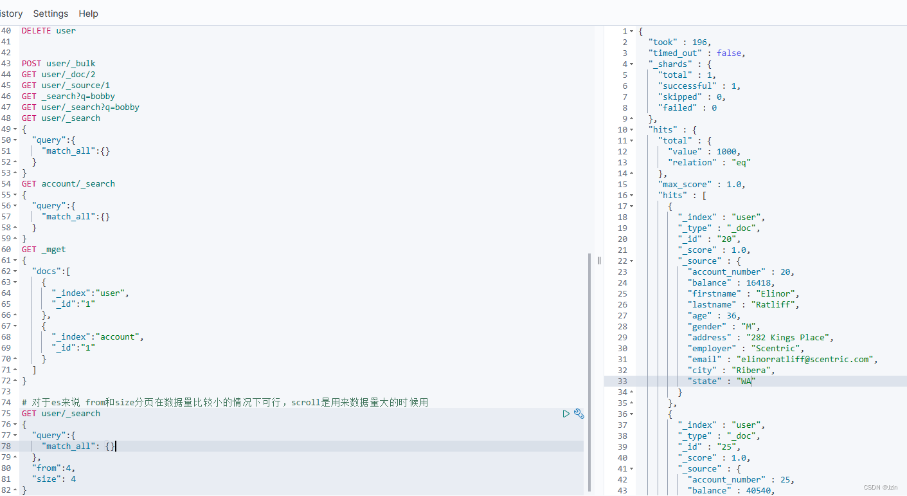Click GET user/_search on line 75
907x496 pixels.
click(x=61, y=414)
